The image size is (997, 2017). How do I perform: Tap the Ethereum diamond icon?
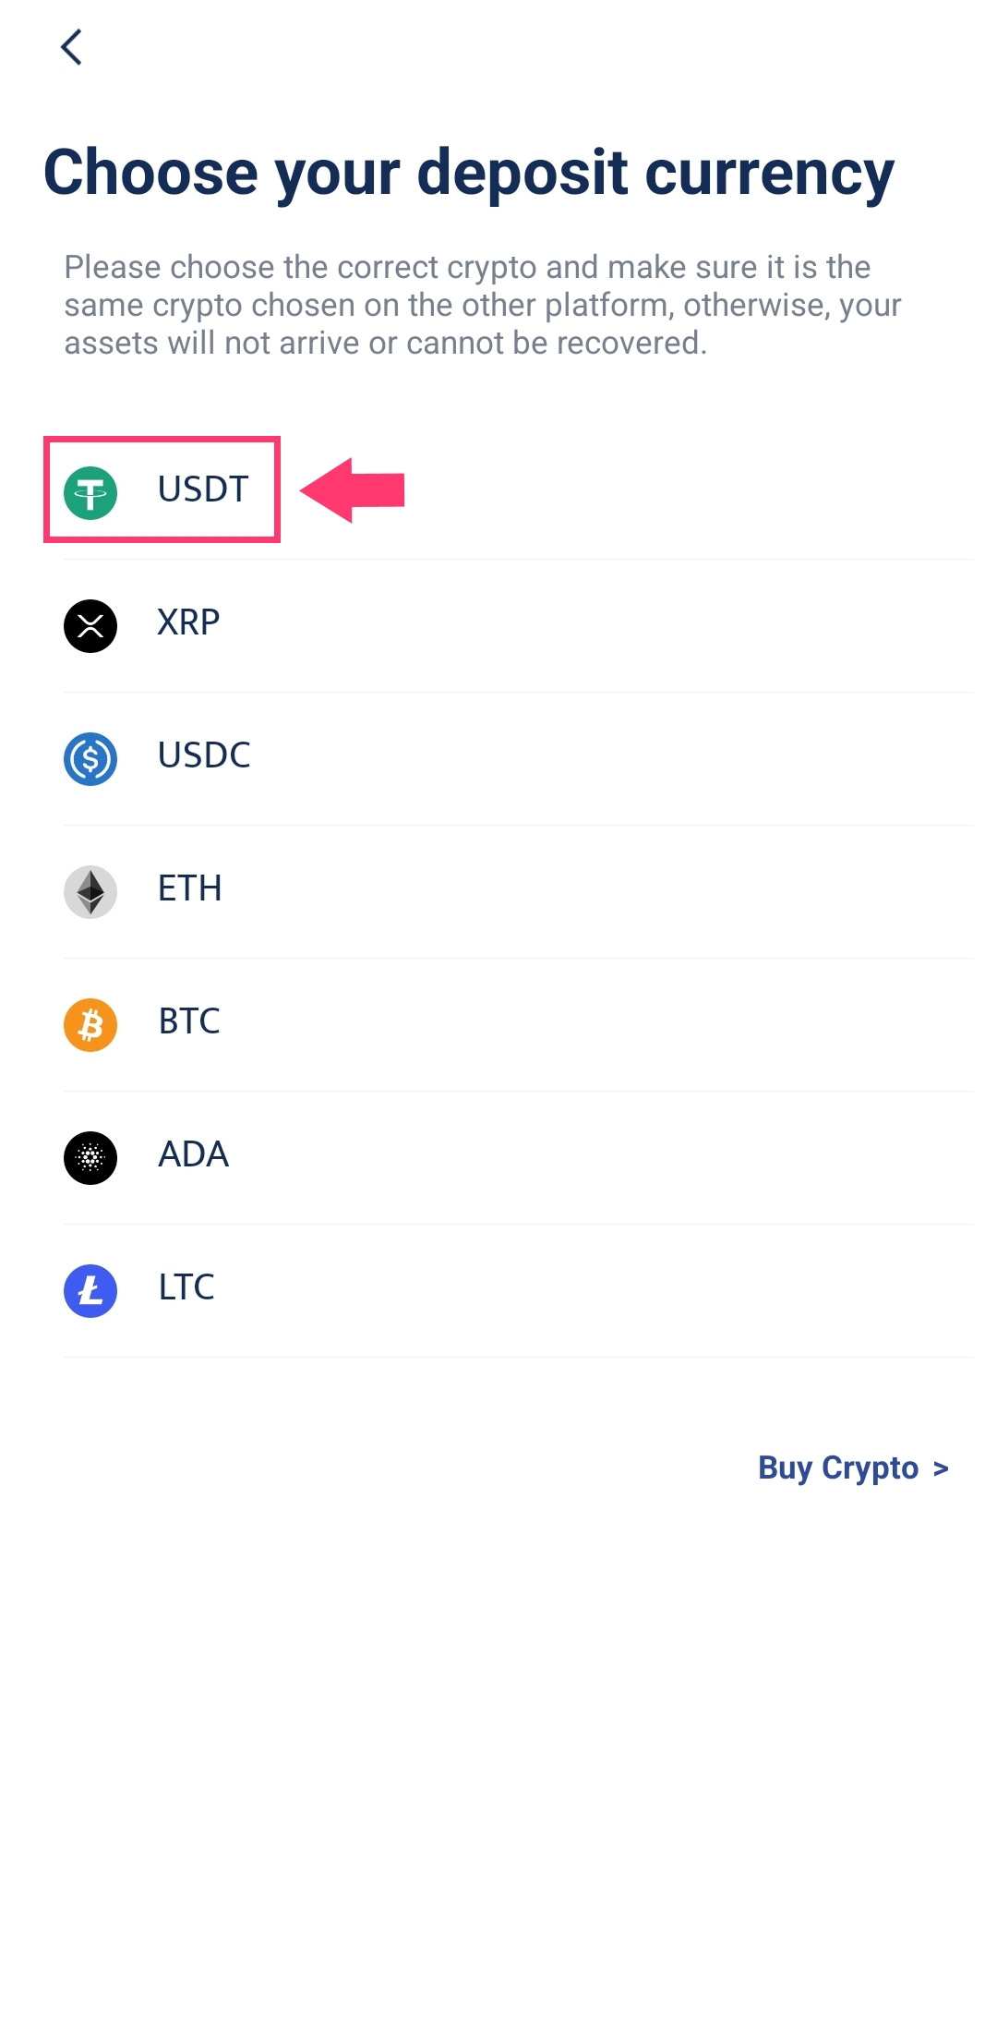pyautogui.click(x=90, y=892)
